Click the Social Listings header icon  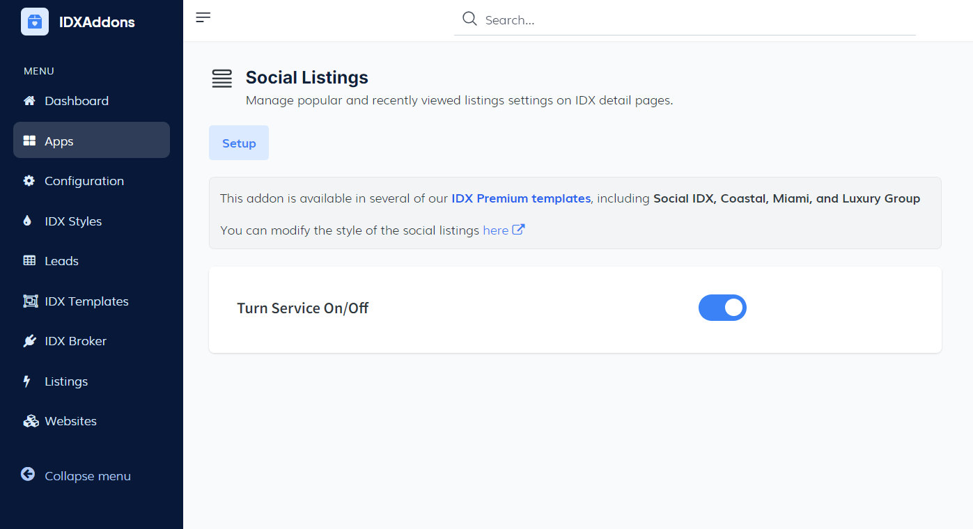222,79
